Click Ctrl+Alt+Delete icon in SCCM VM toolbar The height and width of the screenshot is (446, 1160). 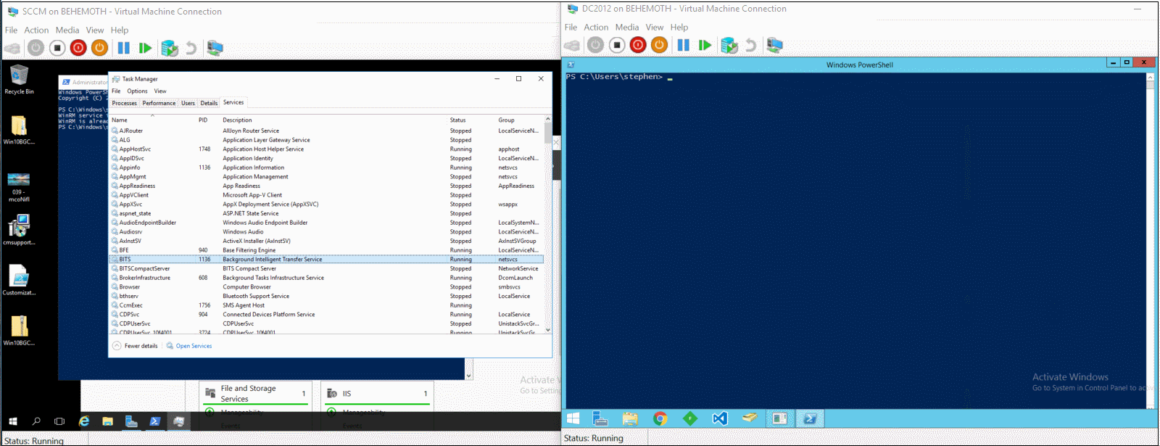pyautogui.click(x=12, y=48)
